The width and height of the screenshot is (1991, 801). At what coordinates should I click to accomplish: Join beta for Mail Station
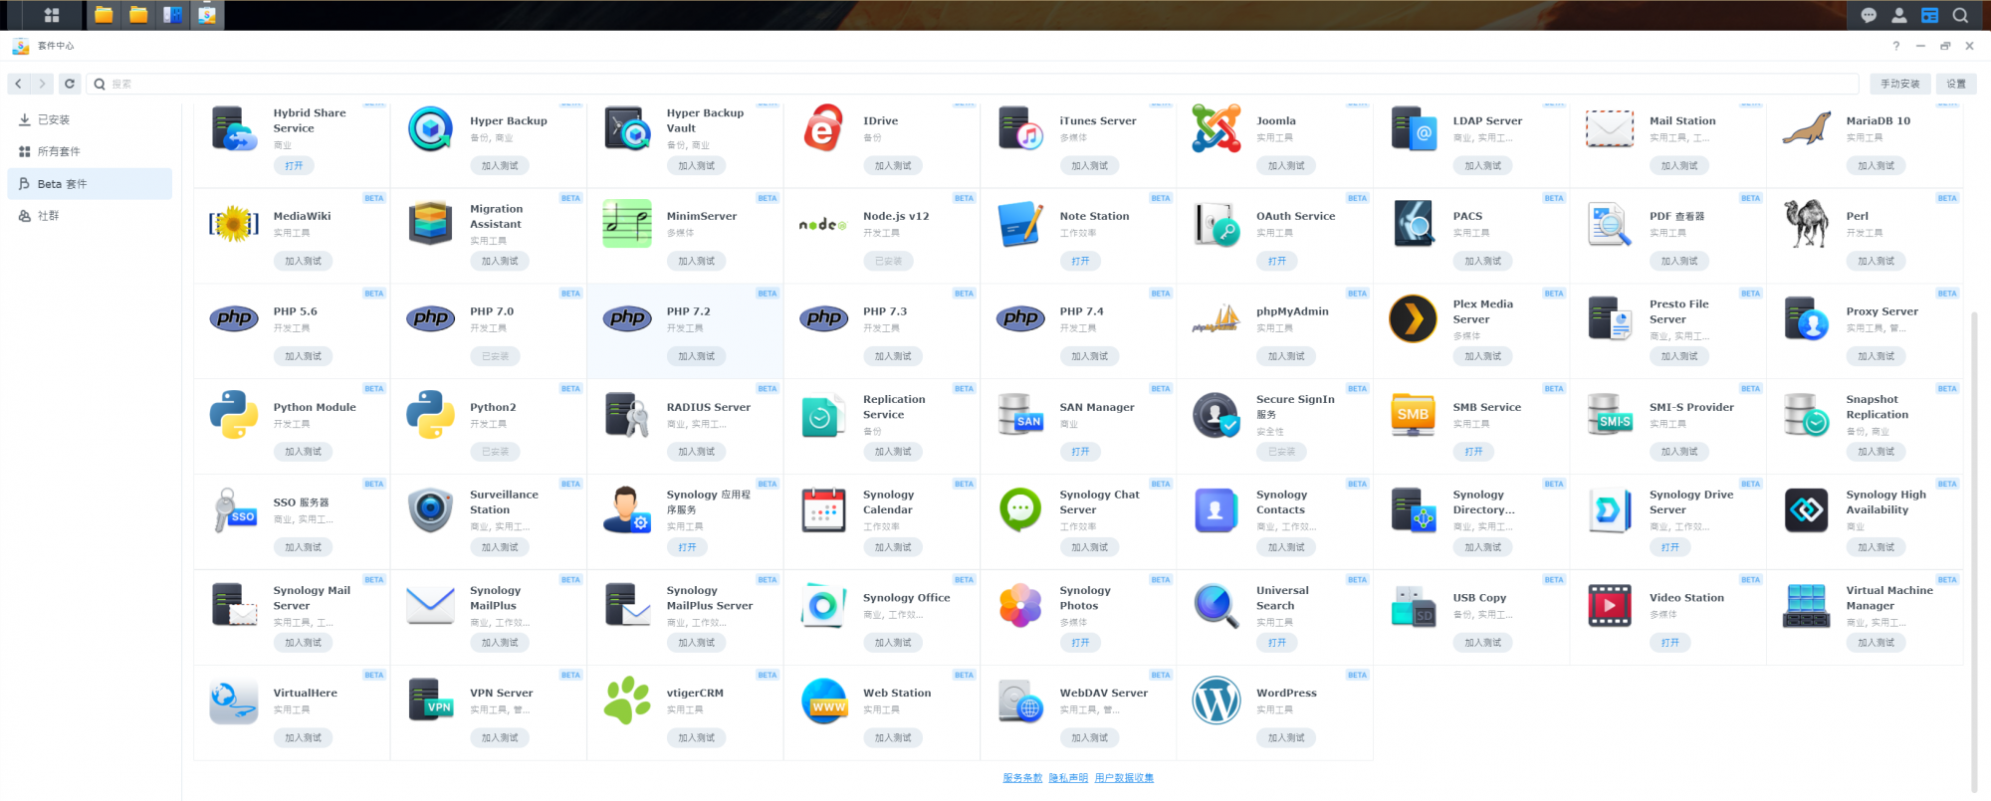pyautogui.click(x=1679, y=165)
